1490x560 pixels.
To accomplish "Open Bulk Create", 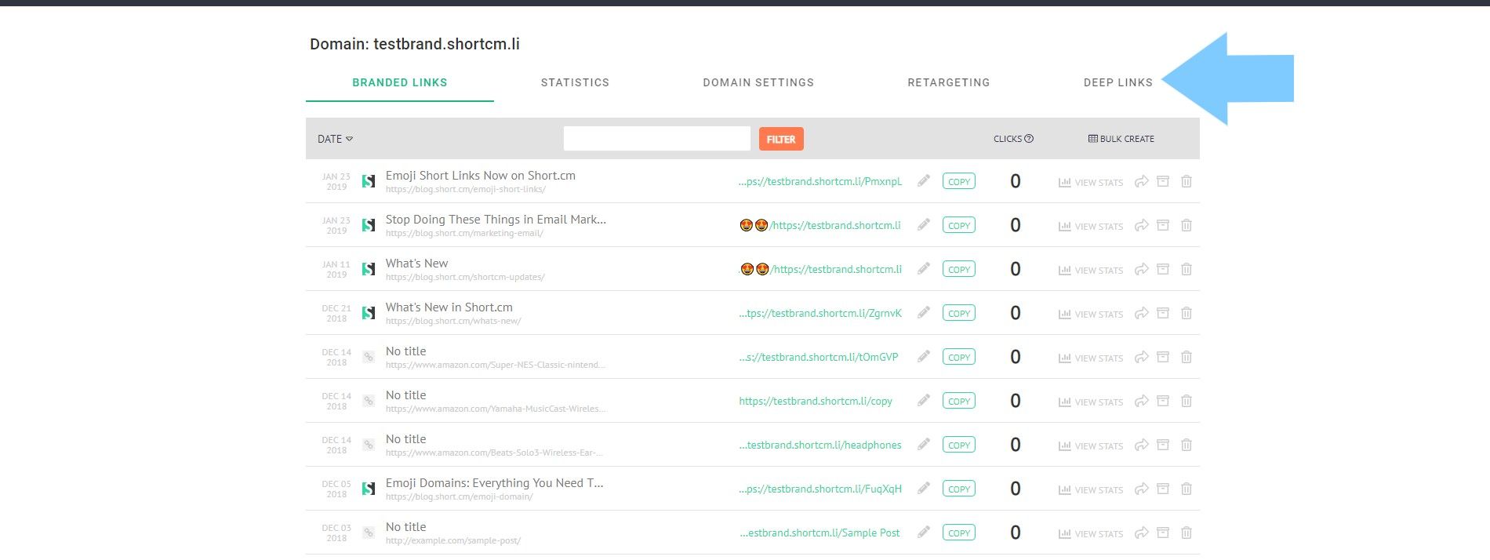I will (x=1121, y=139).
